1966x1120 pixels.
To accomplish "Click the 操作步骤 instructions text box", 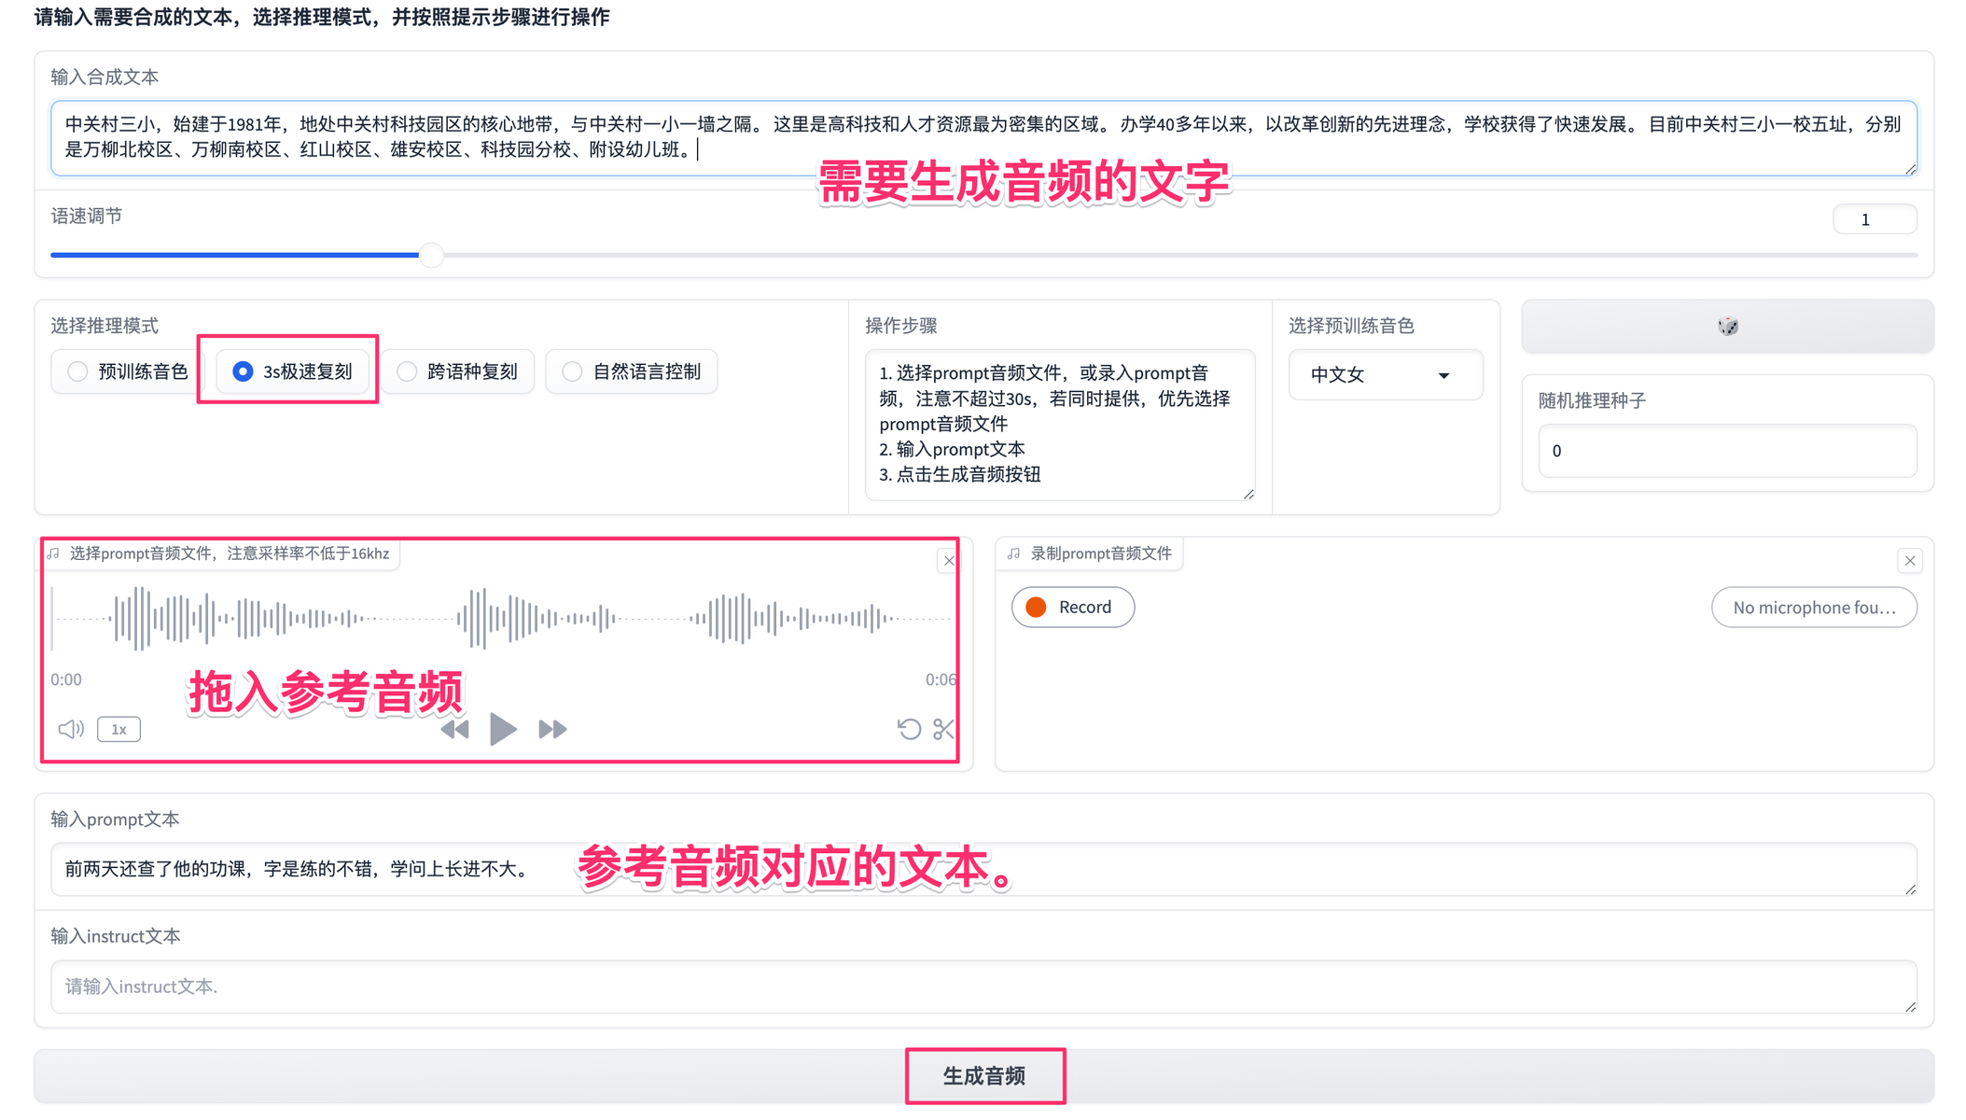I will point(1060,425).
